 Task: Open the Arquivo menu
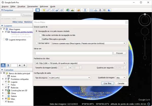tap(5, 6)
